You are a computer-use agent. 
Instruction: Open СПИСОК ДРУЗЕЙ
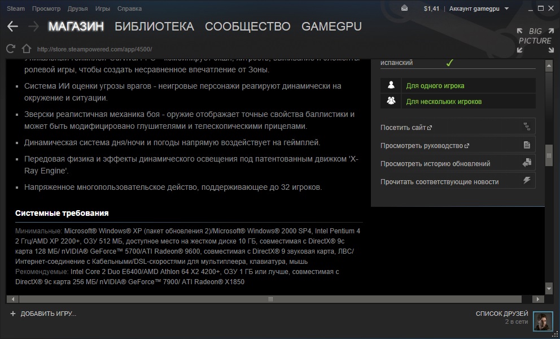(x=502, y=314)
